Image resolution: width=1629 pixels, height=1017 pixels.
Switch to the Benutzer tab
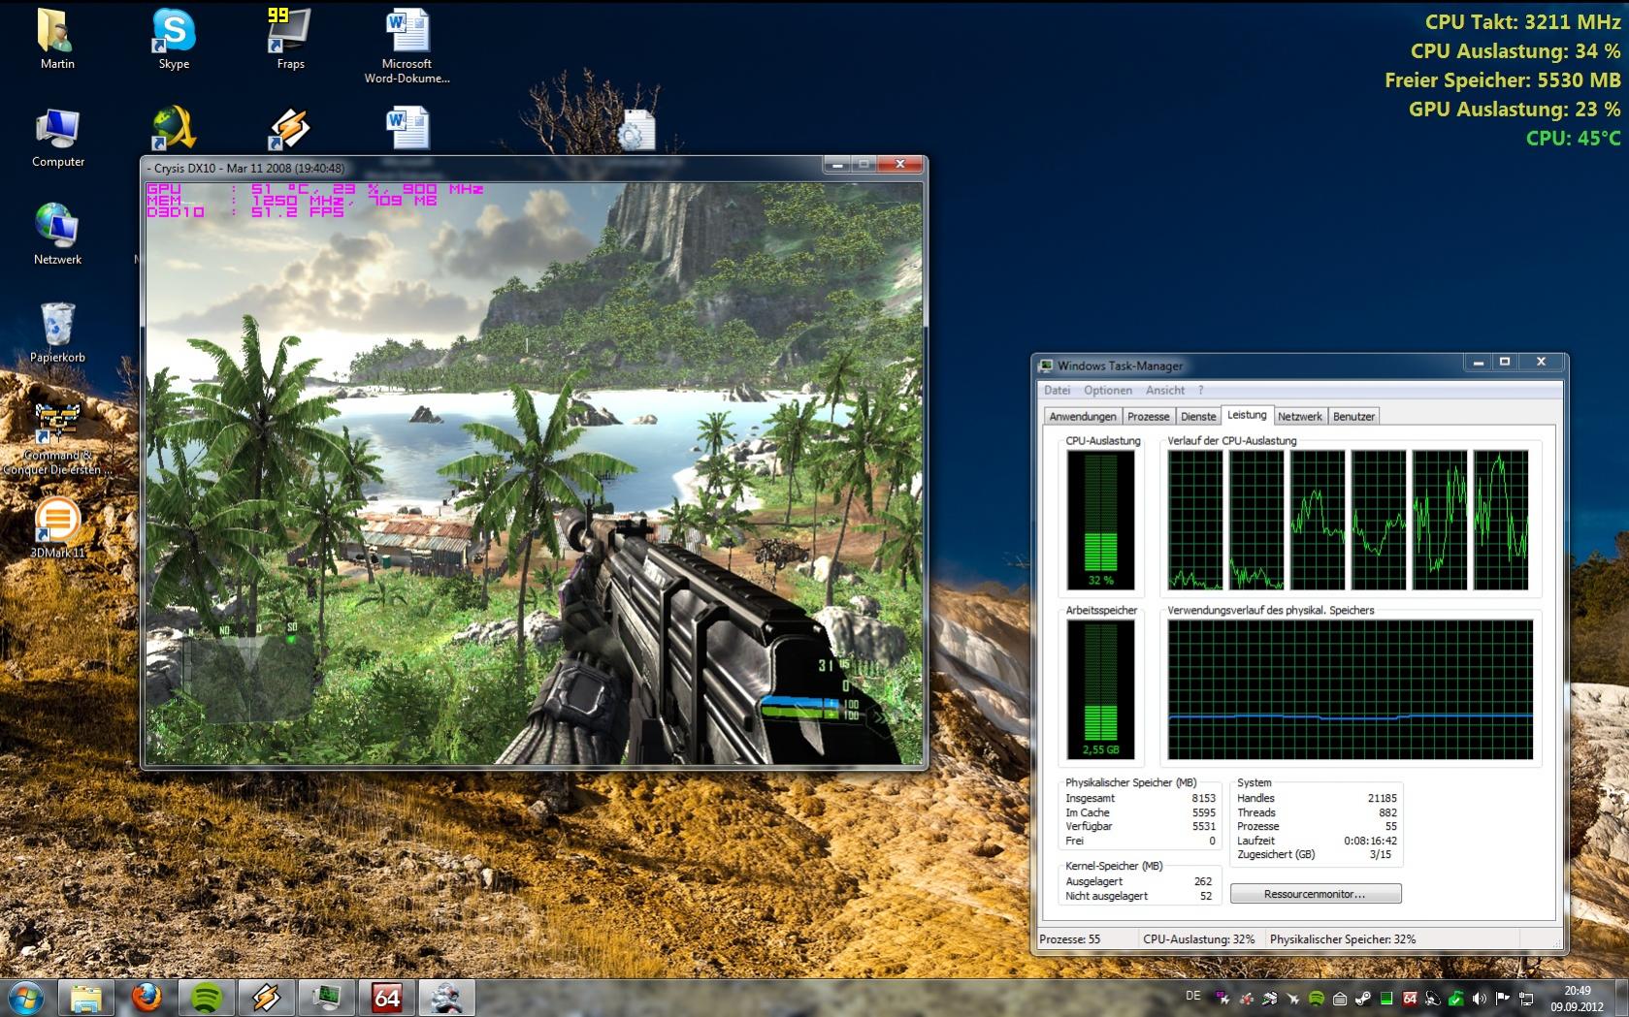pos(1353,416)
